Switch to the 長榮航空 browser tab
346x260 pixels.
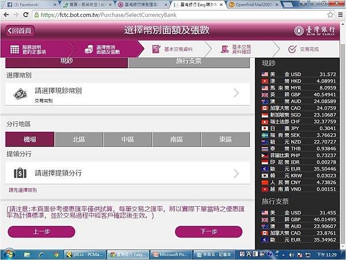tap(87, 5)
